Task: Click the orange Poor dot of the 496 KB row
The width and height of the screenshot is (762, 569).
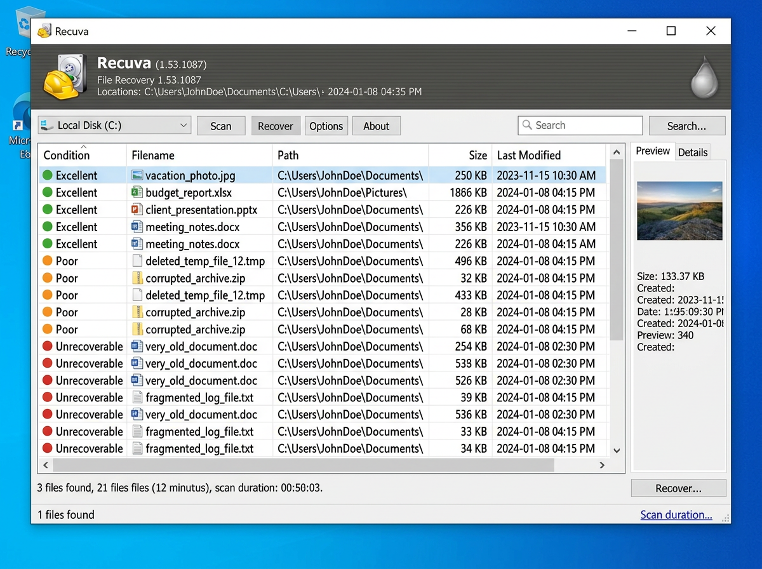Action: coord(48,261)
